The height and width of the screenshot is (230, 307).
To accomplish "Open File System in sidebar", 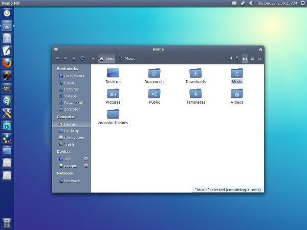I will click(x=74, y=137).
